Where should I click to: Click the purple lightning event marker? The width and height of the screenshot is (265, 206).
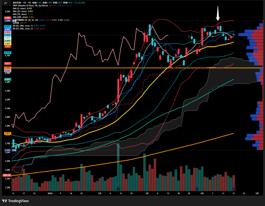click(x=234, y=189)
